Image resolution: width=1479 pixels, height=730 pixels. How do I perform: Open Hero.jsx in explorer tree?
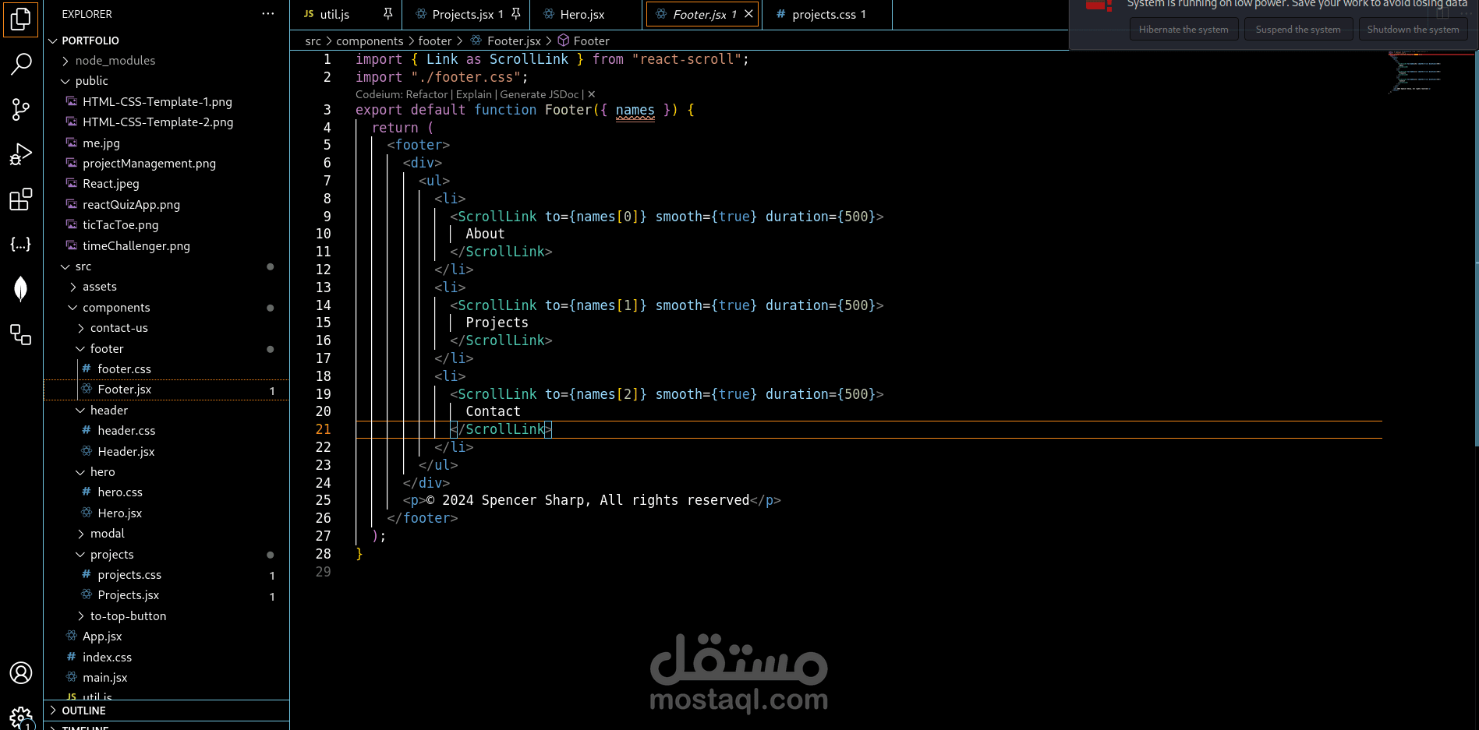pos(166,513)
